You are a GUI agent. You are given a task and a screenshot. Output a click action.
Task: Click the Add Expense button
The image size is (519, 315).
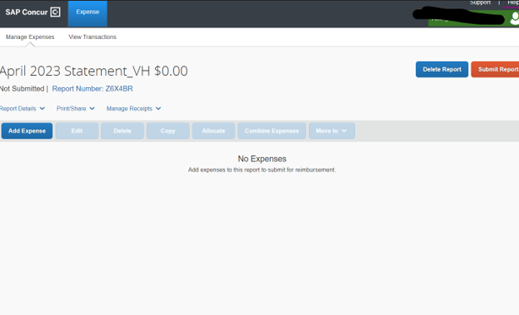click(27, 130)
